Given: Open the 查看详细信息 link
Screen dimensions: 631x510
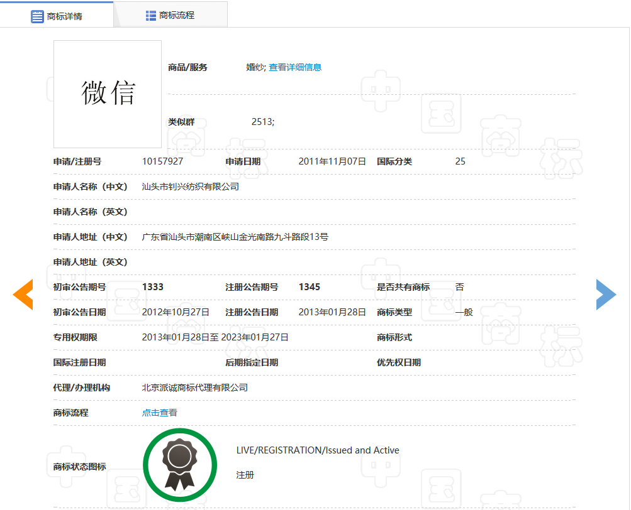Looking at the screenshot, I should pyautogui.click(x=295, y=67).
